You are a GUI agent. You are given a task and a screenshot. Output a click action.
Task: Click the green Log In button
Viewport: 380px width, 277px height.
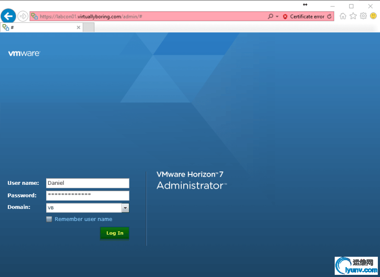click(115, 233)
